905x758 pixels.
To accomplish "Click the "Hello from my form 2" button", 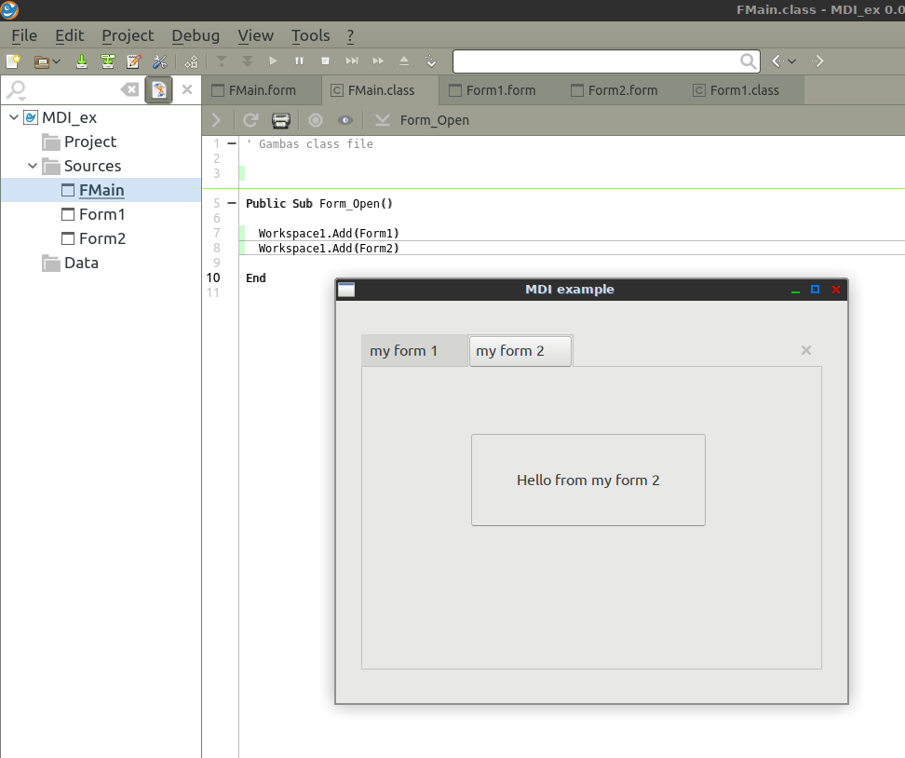I will [588, 480].
